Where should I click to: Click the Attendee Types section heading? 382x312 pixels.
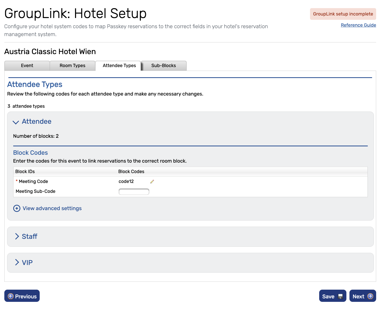coord(35,84)
